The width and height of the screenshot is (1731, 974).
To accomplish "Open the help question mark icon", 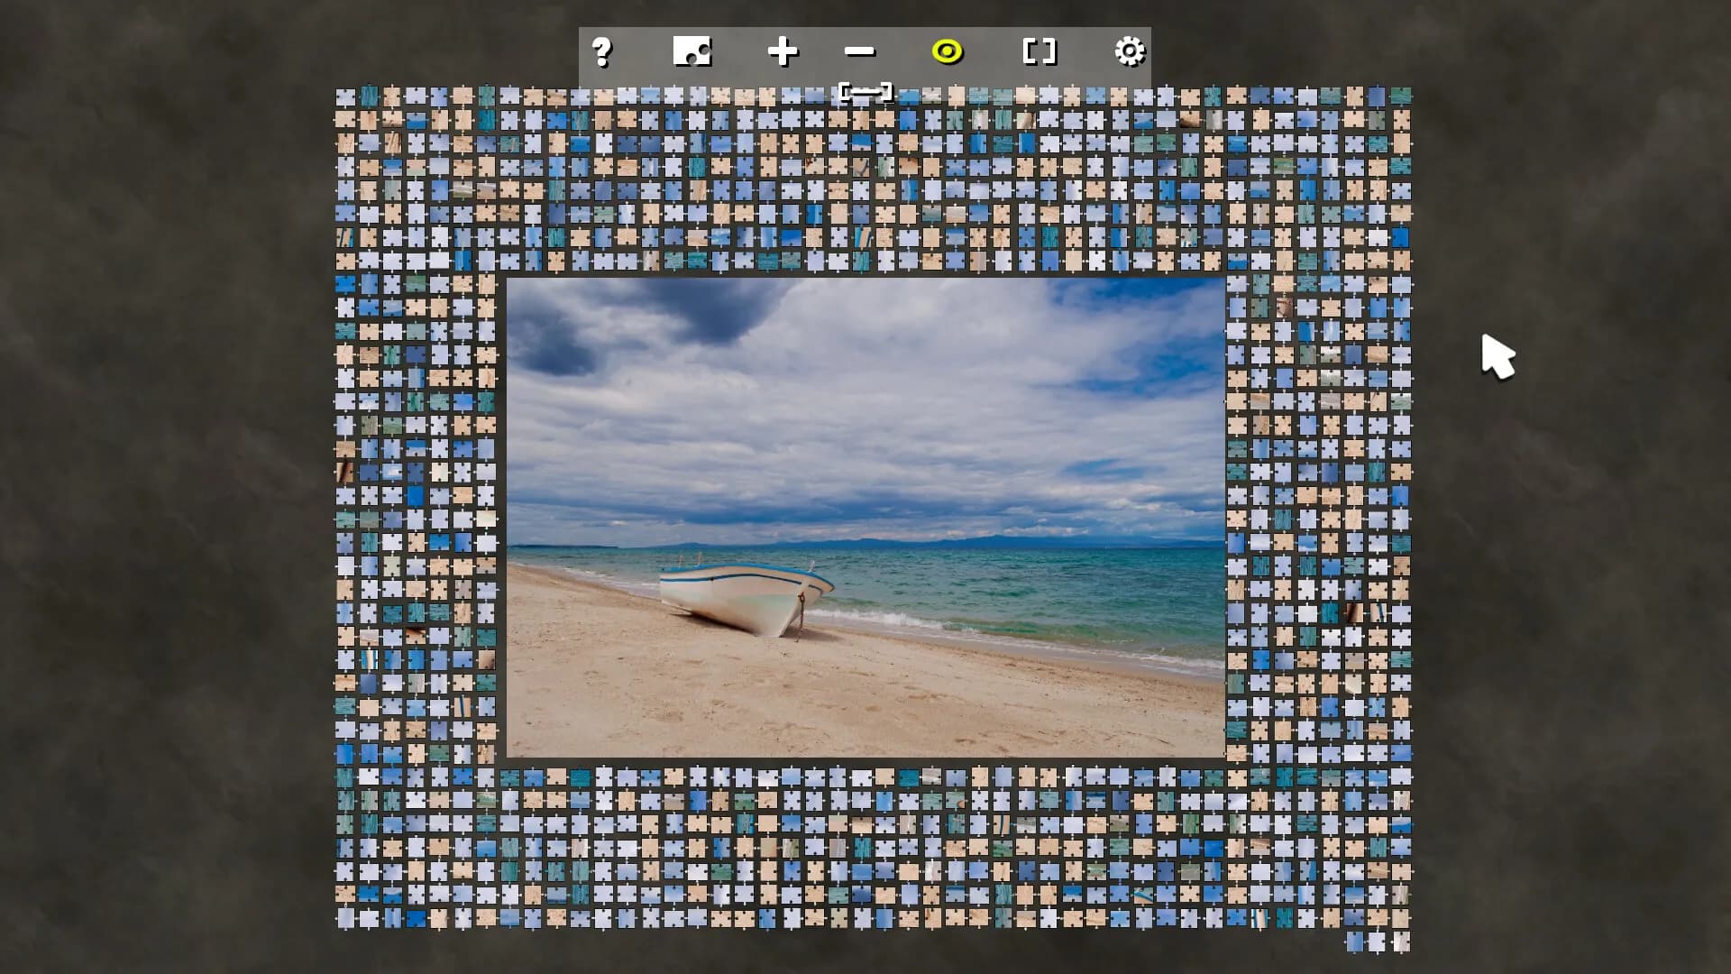I will point(602,52).
